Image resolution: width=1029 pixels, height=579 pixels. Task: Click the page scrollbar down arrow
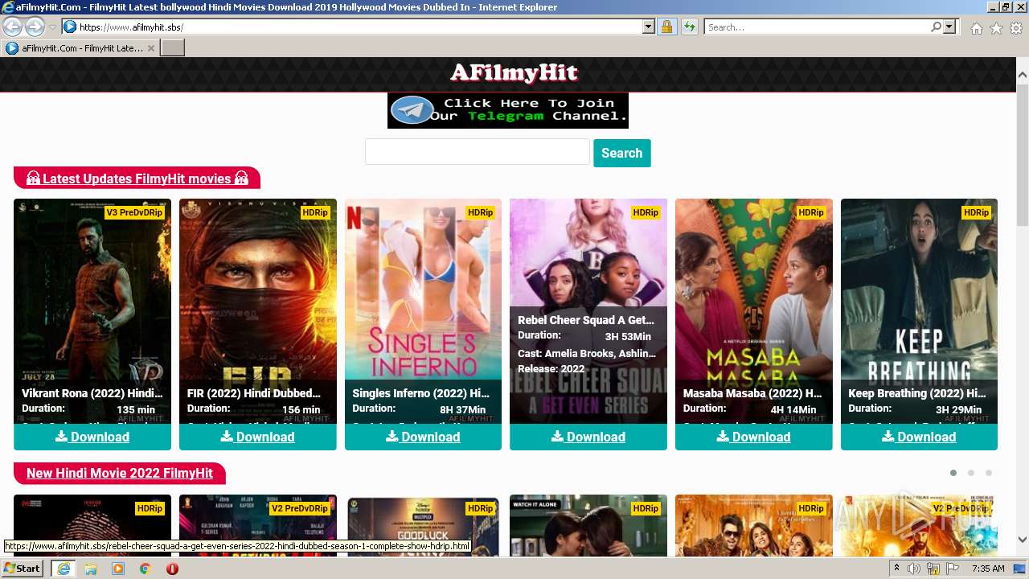(1022, 540)
